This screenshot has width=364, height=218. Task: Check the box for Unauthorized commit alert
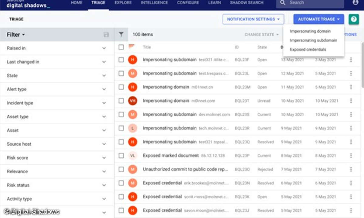121,169
